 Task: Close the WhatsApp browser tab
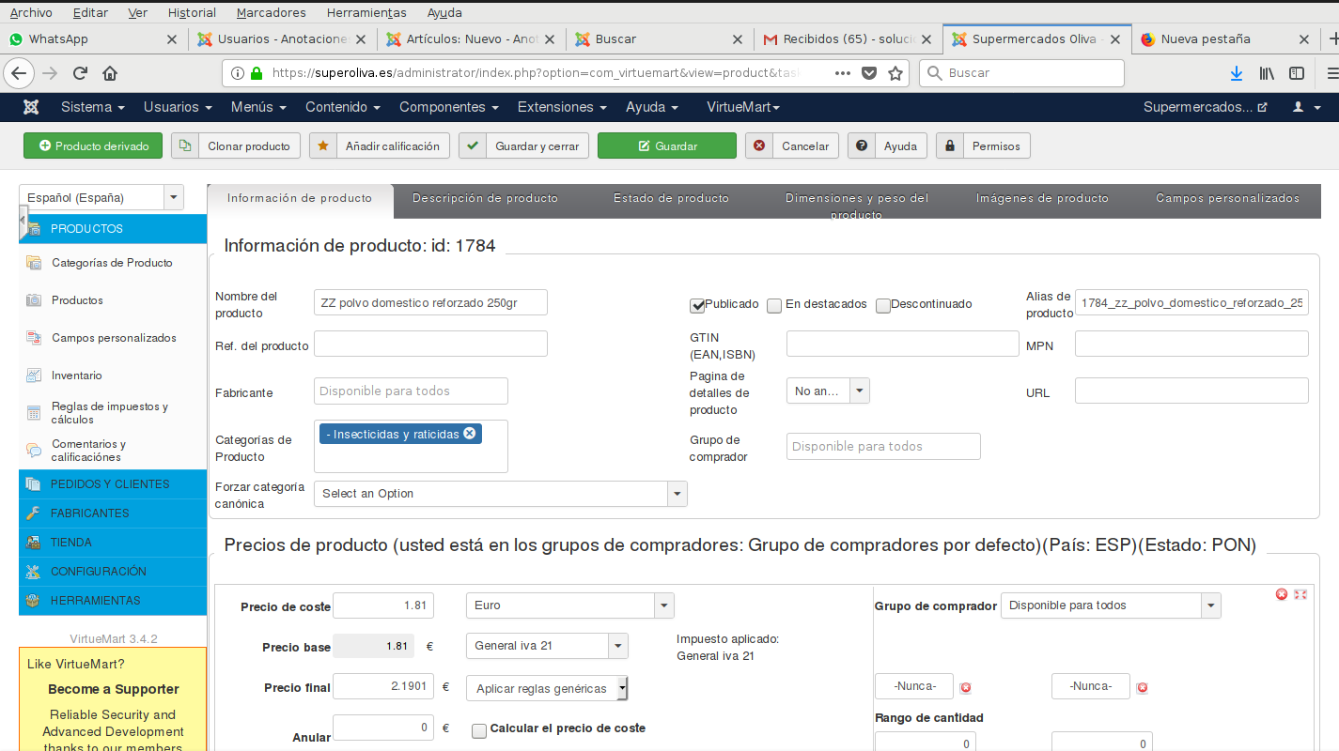(x=171, y=39)
